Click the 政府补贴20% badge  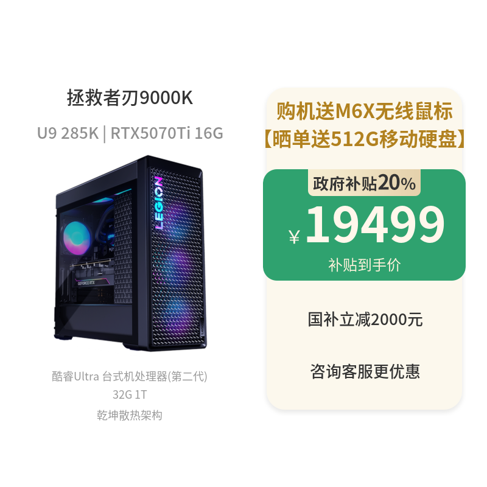[x=364, y=183]
